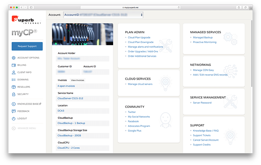Viewport: 261px width, 165px height.
Task: Click the Account Options gear icon
Action: pyautogui.click(x=14, y=58)
